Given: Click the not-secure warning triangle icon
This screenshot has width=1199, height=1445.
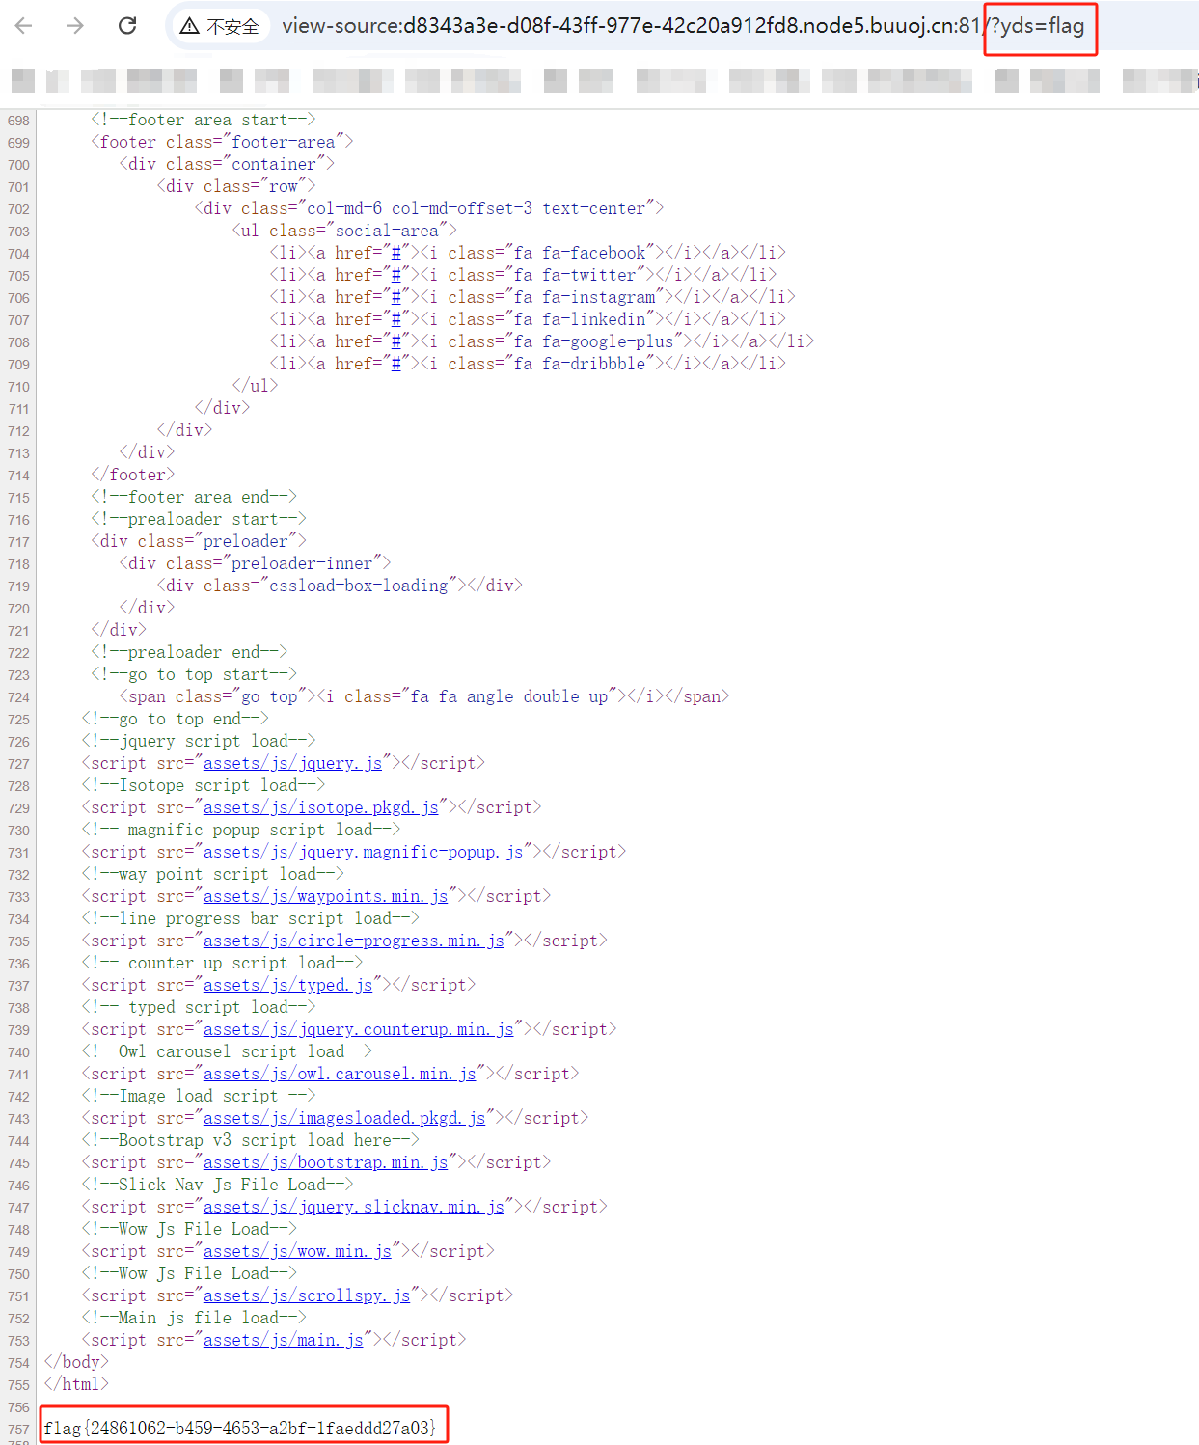Looking at the screenshot, I should (190, 26).
